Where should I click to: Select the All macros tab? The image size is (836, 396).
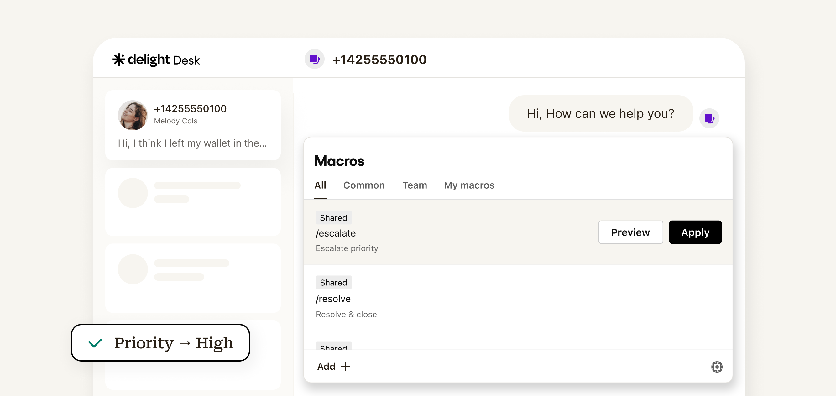click(320, 185)
